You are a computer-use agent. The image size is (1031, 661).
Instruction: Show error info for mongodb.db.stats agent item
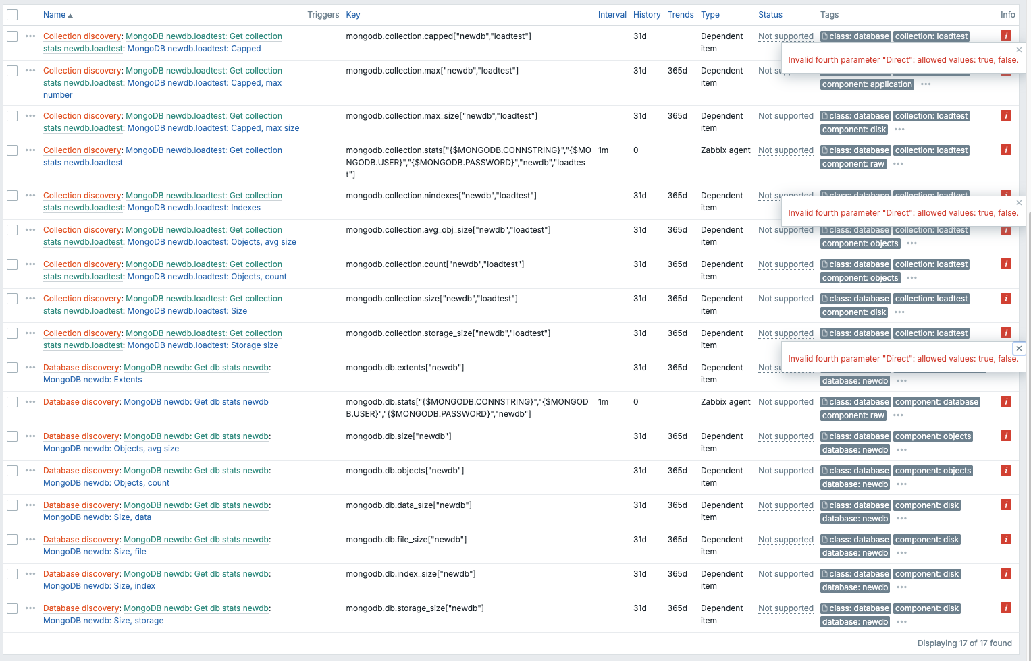pyautogui.click(x=1005, y=402)
